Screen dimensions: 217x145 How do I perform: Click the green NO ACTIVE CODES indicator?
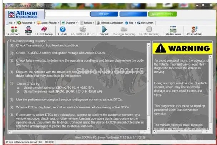pos(163,14)
